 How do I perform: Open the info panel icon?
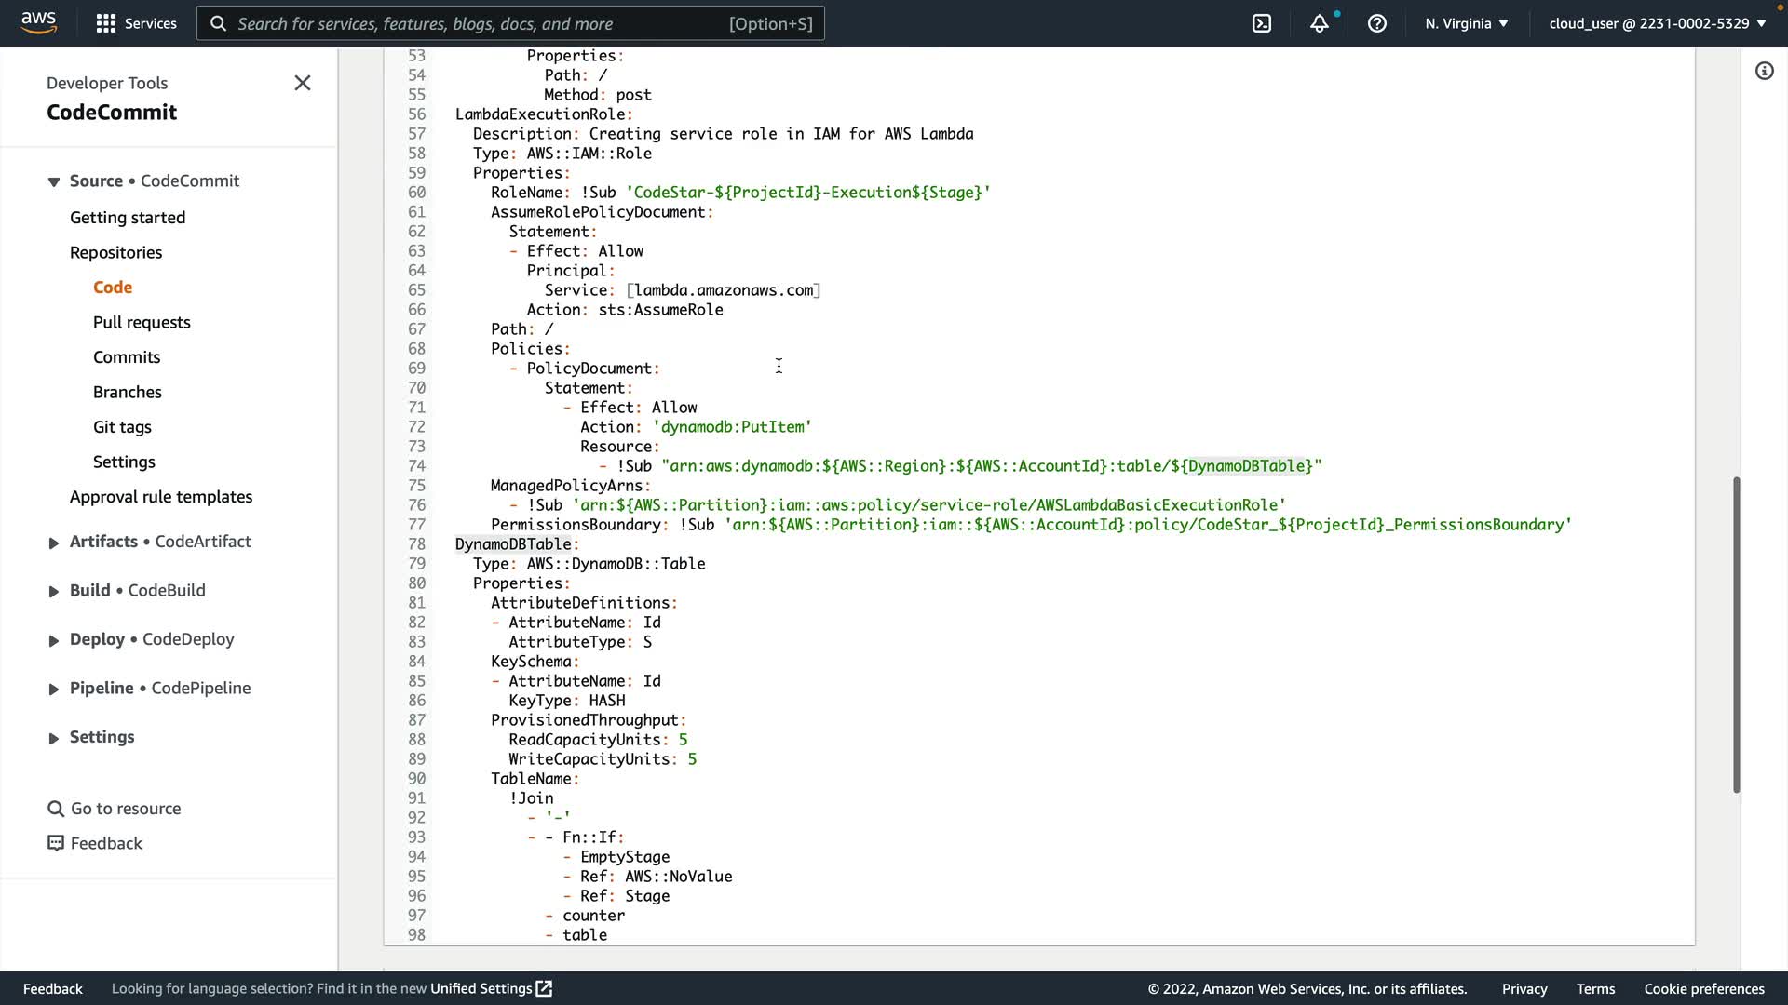coord(1764,71)
